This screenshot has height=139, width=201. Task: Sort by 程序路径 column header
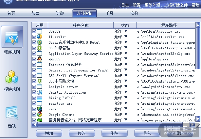point(166,25)
